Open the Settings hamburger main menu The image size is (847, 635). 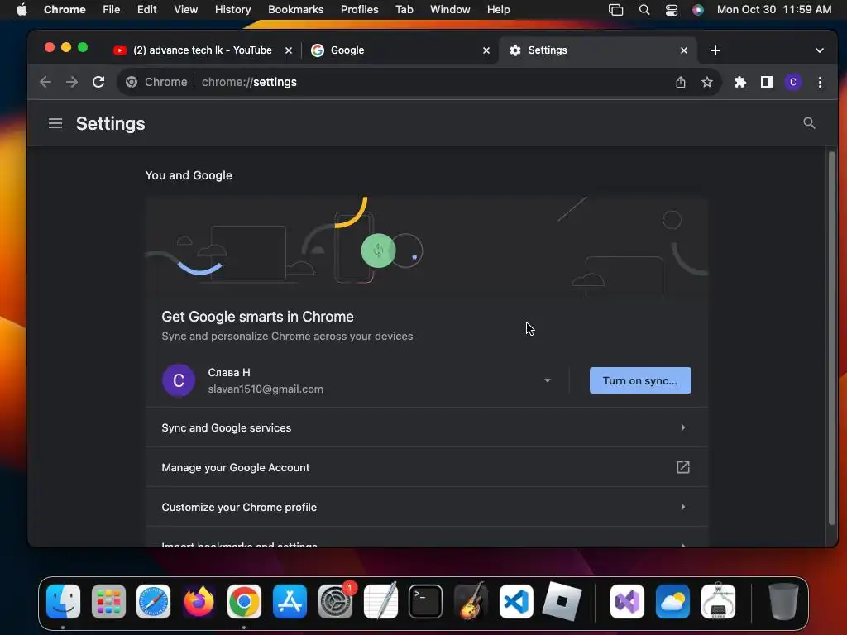[55, 124]
